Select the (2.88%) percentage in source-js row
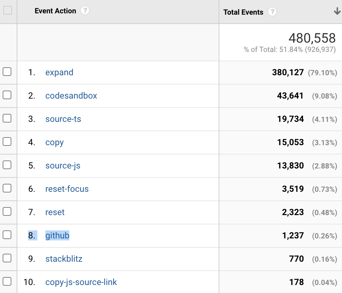Image resolution: width=342 pixels, height=293 pixels. click(325, 166)
